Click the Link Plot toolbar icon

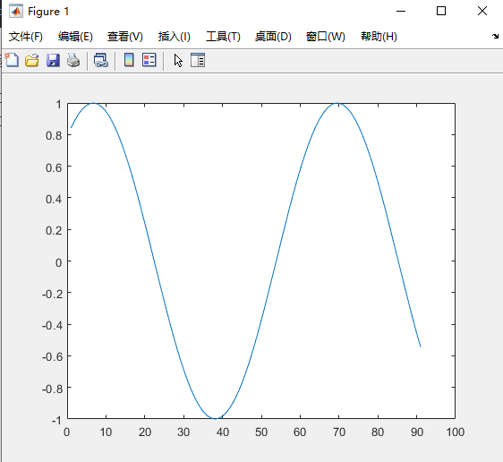pos(101,60)
